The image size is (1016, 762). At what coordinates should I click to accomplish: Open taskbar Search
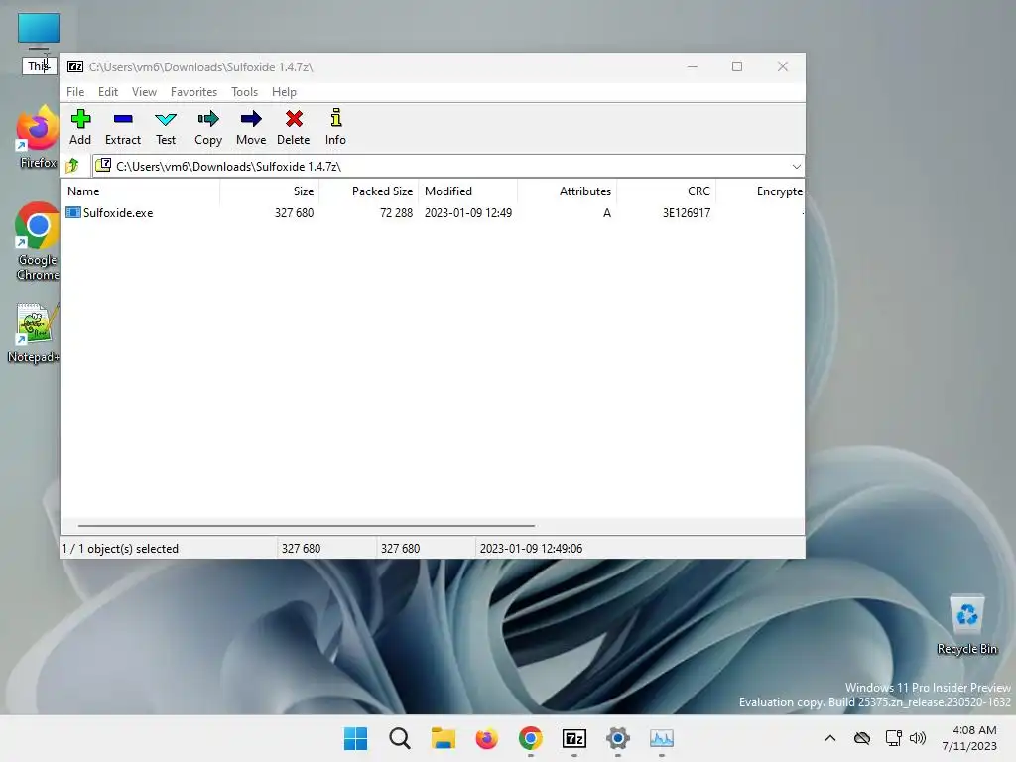point(399,738)
